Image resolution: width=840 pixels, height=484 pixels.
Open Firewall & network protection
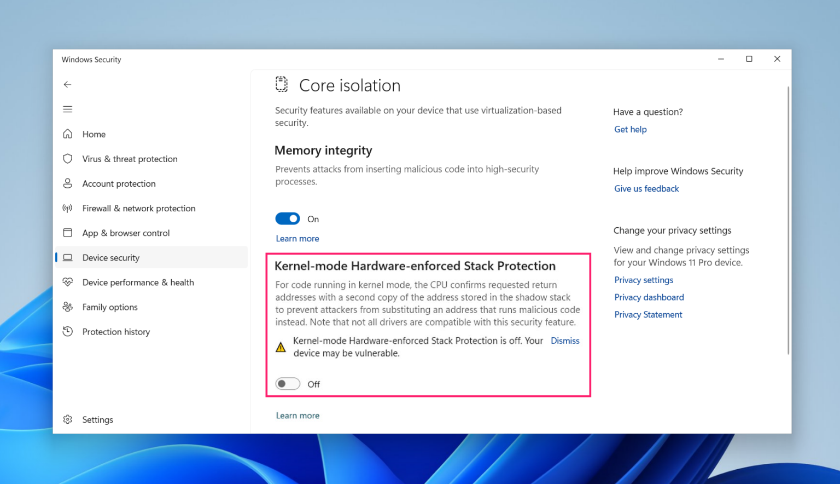point(151,208)
